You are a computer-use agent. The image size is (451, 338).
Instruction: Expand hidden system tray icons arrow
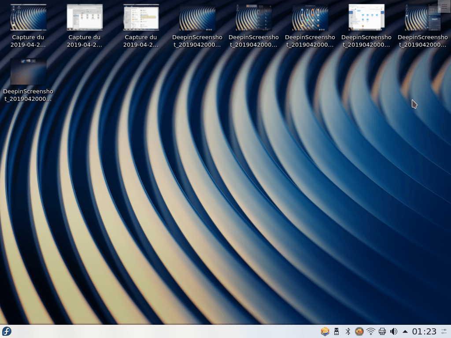click(x=405, y=331)
